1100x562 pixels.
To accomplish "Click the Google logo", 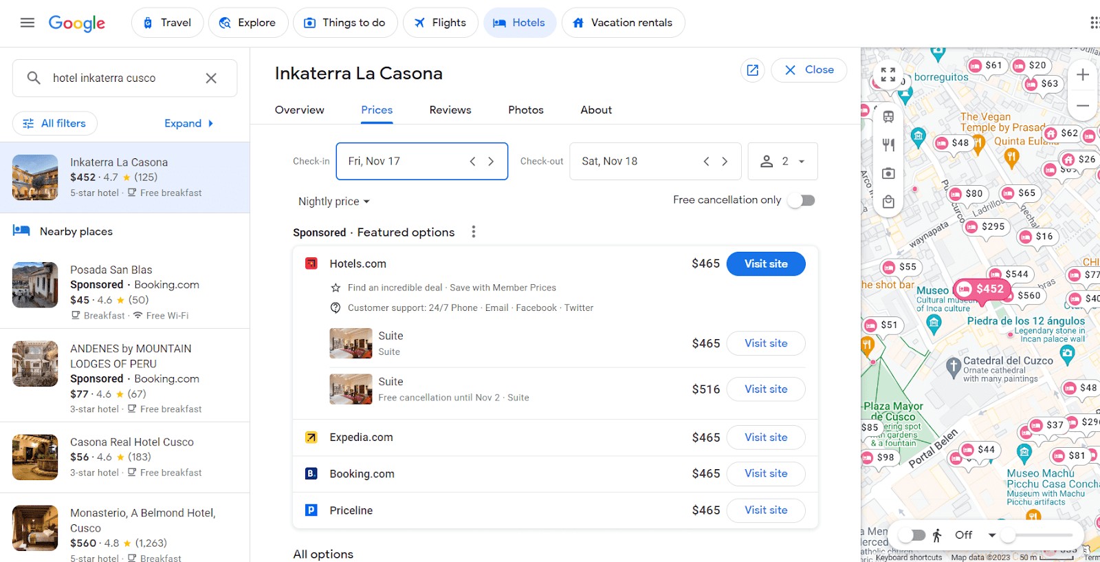I will 77,23.
